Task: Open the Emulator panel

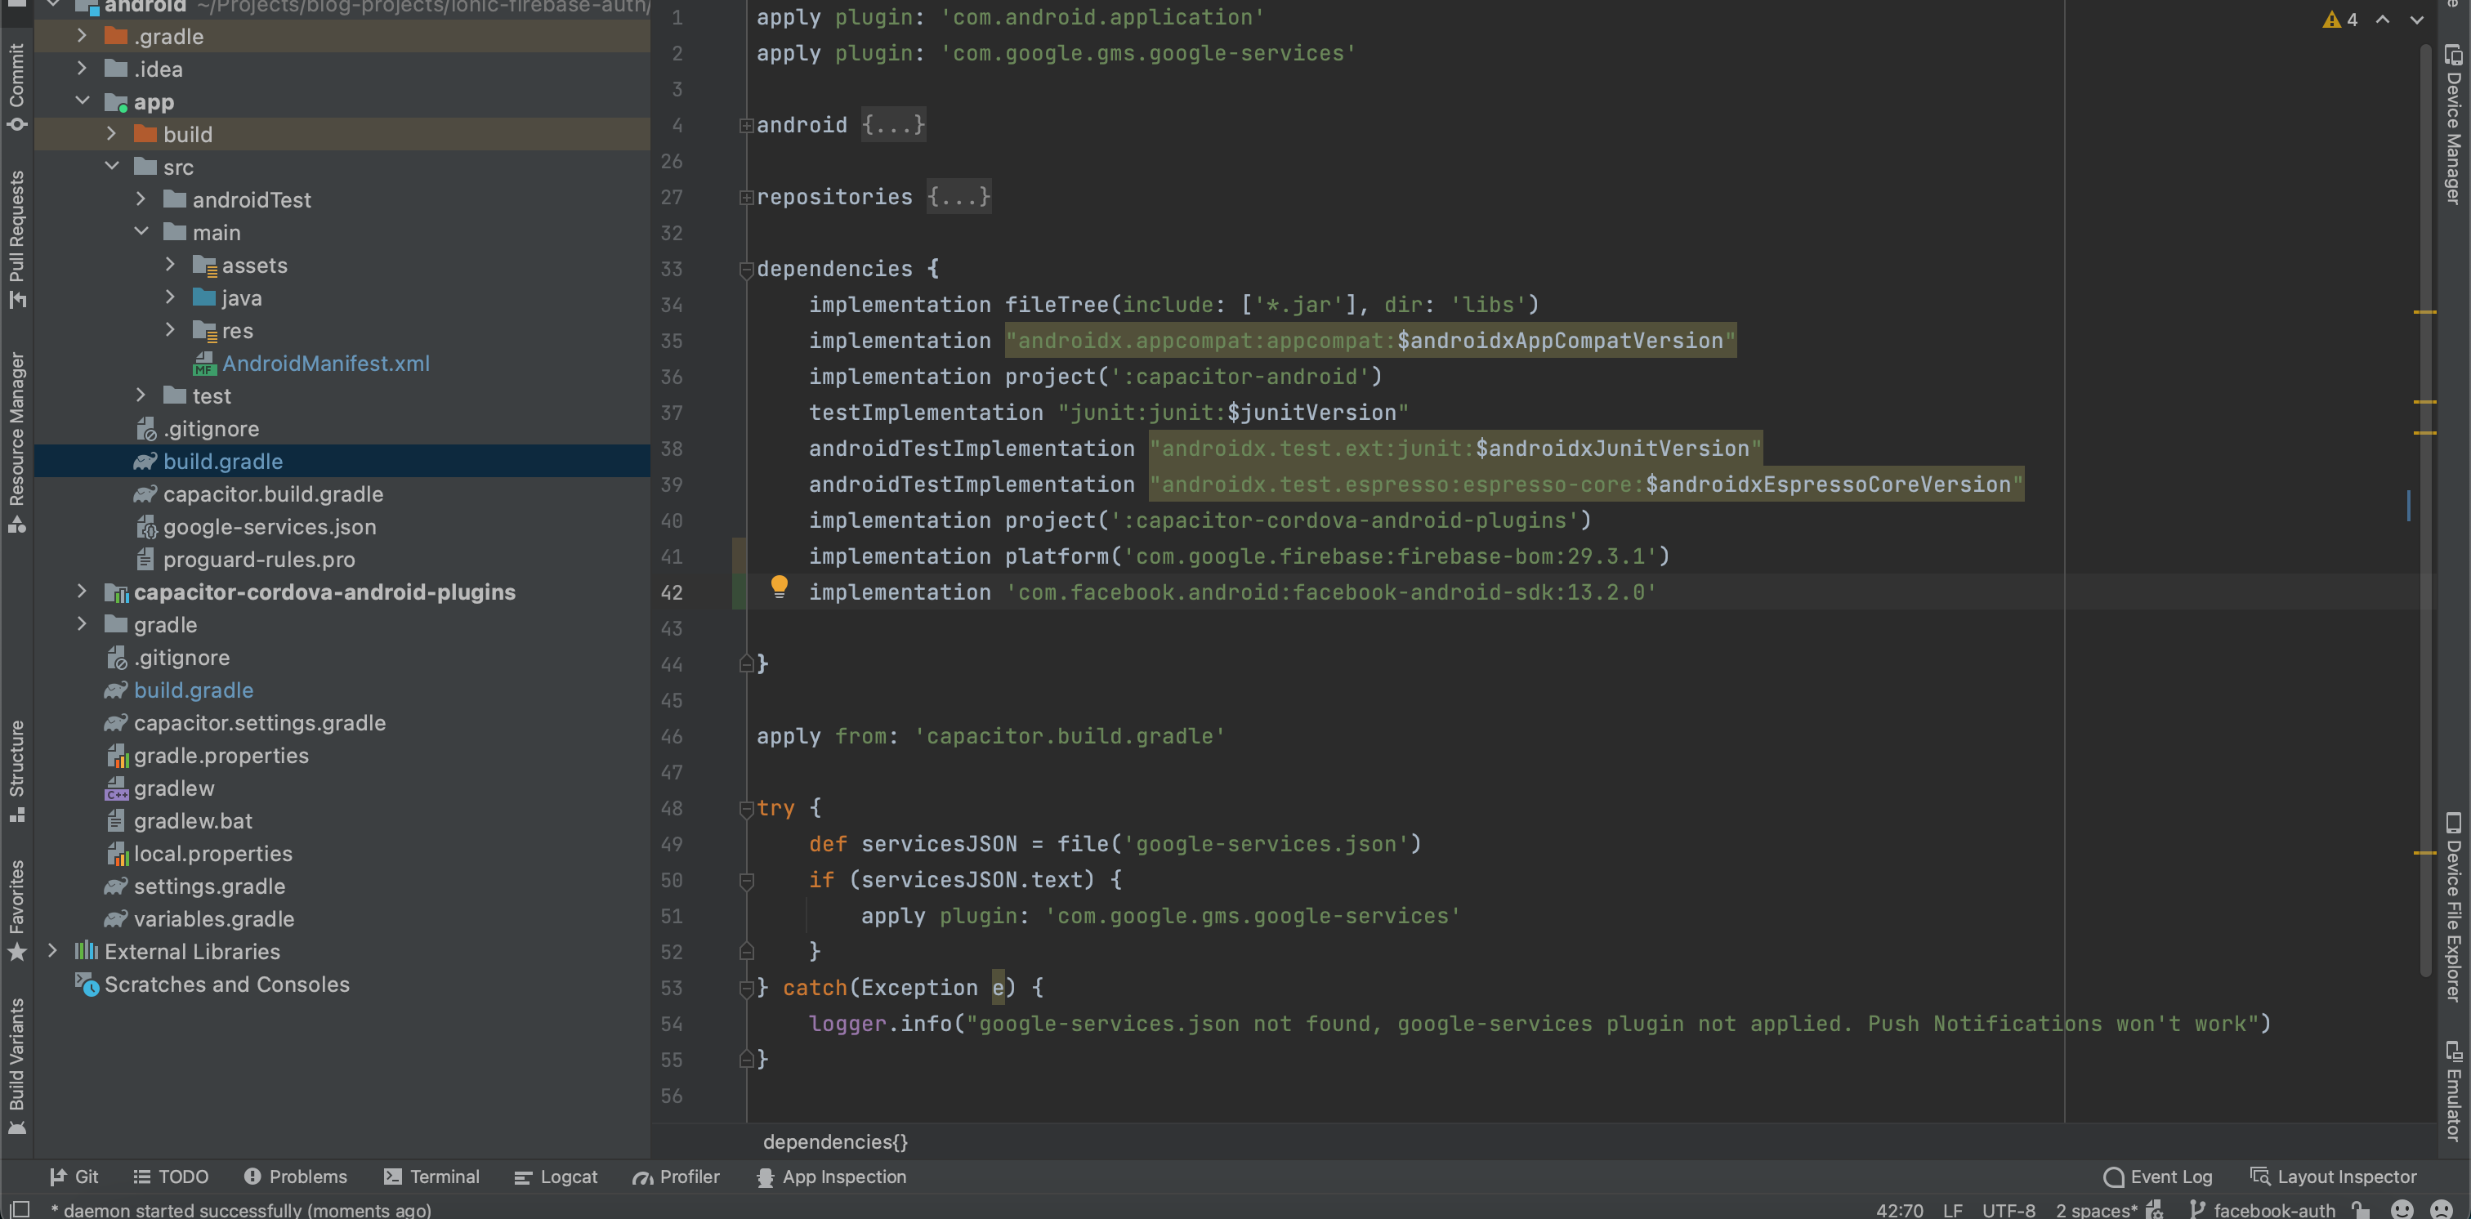Action: [x=2453, y=1090]
